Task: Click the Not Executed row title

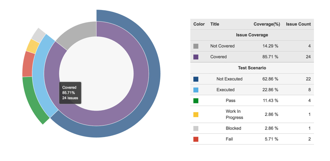Action: (x=230, y=79)
